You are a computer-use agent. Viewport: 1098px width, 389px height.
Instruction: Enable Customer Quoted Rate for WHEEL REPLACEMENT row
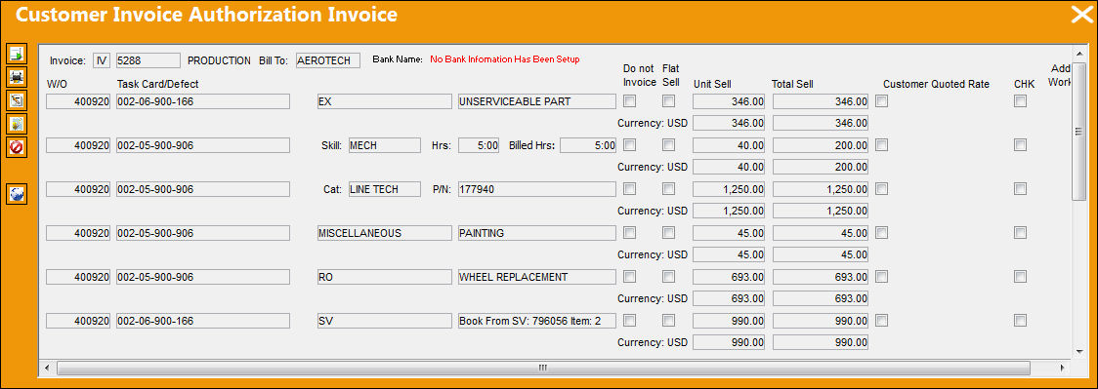click(881, 277)
